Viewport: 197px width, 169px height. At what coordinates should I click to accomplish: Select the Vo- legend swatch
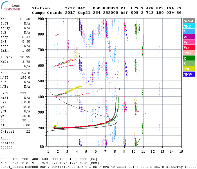click(189, 42)
